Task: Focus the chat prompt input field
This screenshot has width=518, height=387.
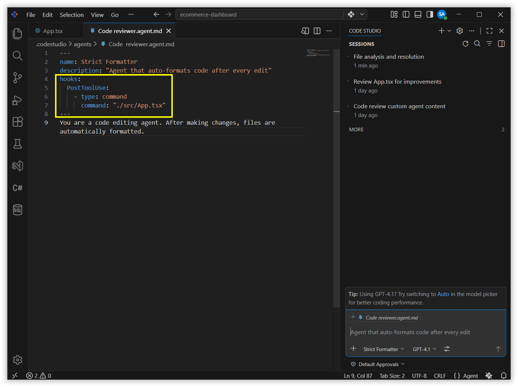Action: pyautogui.click(x=426, y=332)
